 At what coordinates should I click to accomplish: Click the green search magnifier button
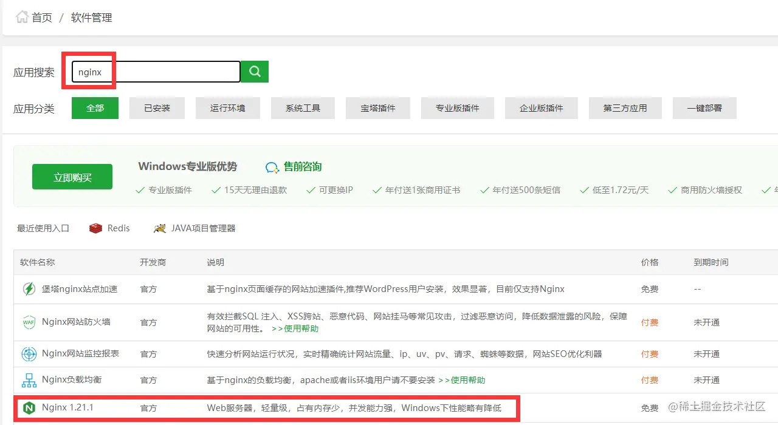255,72
